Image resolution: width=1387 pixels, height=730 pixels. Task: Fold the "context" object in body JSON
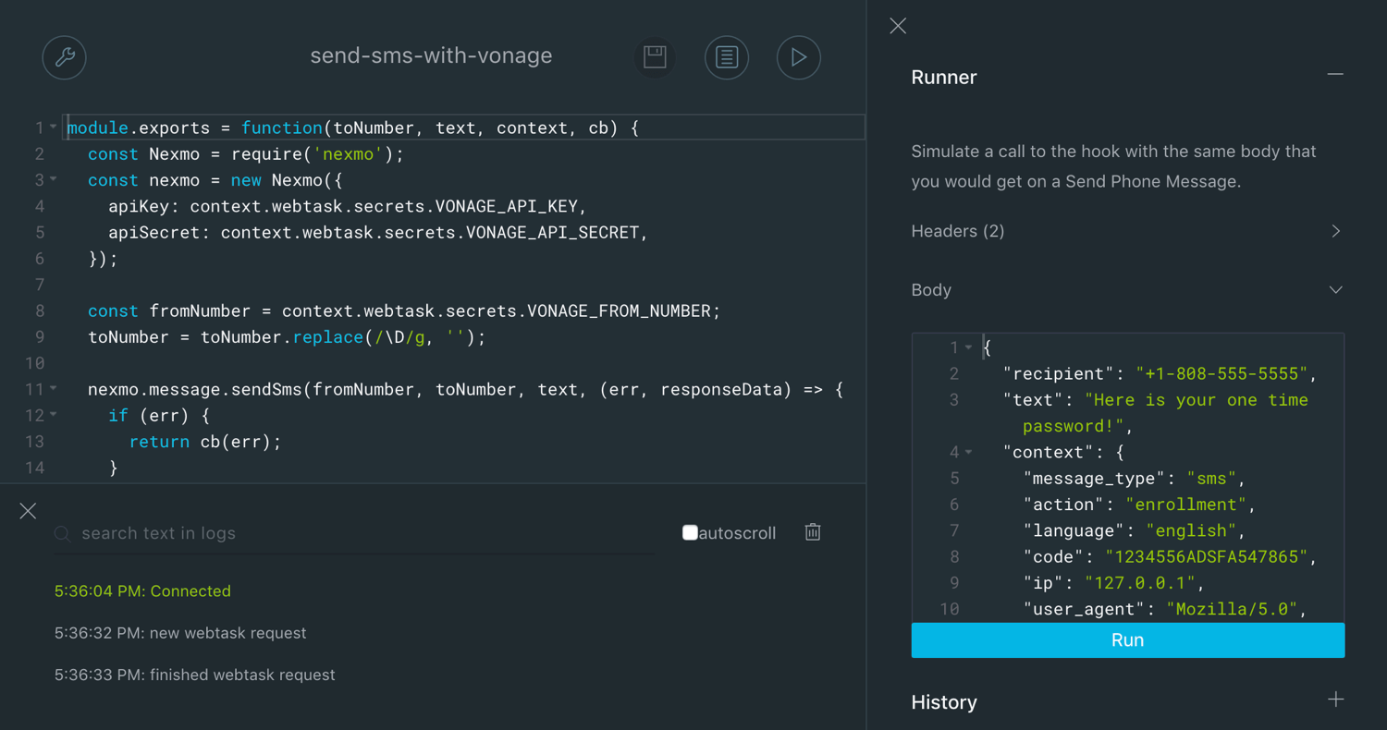coord(968,452)
